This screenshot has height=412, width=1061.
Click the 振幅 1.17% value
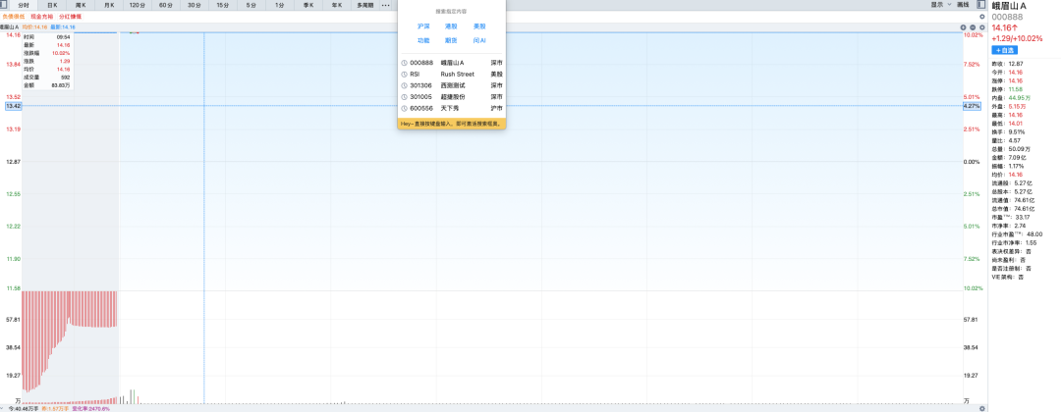point(1017,166)
